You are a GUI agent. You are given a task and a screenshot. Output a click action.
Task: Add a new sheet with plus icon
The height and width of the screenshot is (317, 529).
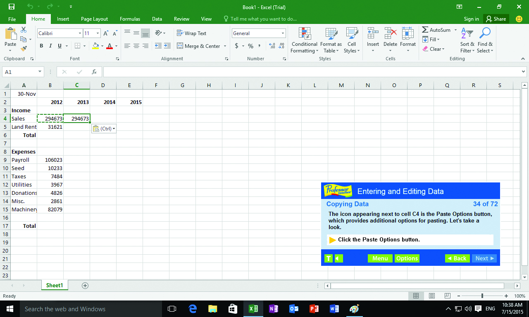pos(85,285)
